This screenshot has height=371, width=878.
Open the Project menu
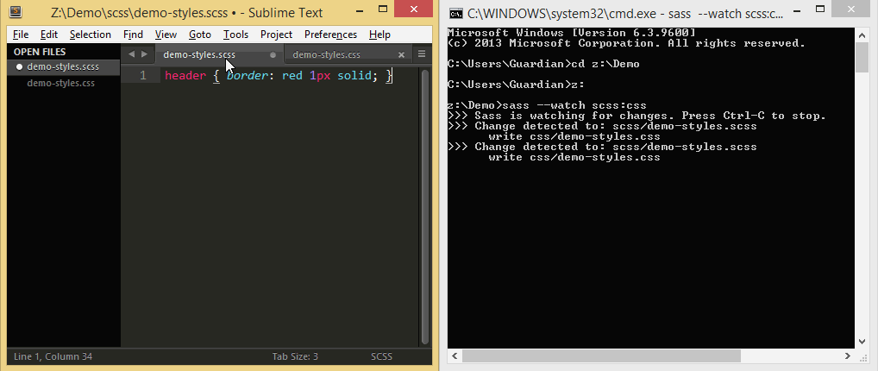point(277,35)
